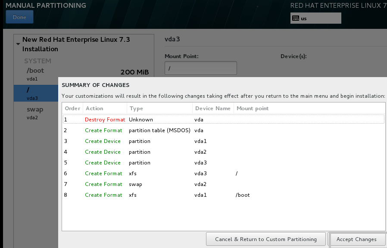Select the Create Device vda1 row
The height and width of the screenshot is (248, 387).
[224, 141]
